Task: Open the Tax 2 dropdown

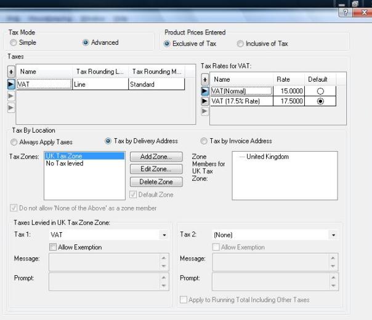Action: pyautogui.click(x=333, y=235)
